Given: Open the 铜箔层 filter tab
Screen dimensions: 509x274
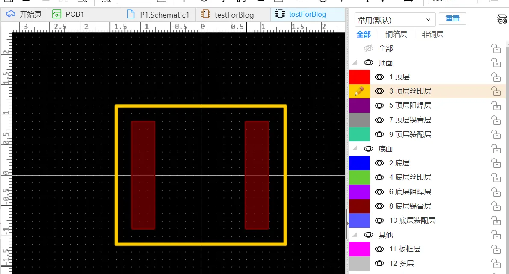Looking at the screenshot, I should click(x=396, y=34).
